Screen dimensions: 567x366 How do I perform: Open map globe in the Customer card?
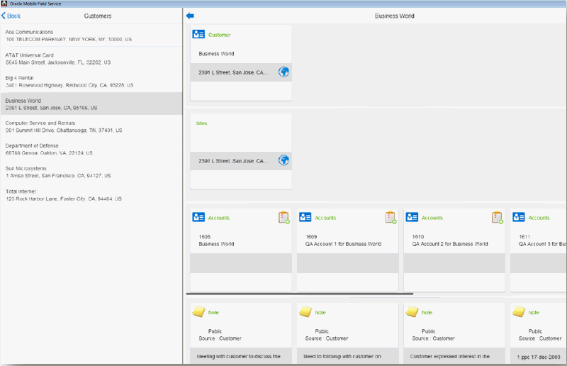pos(283,72)
